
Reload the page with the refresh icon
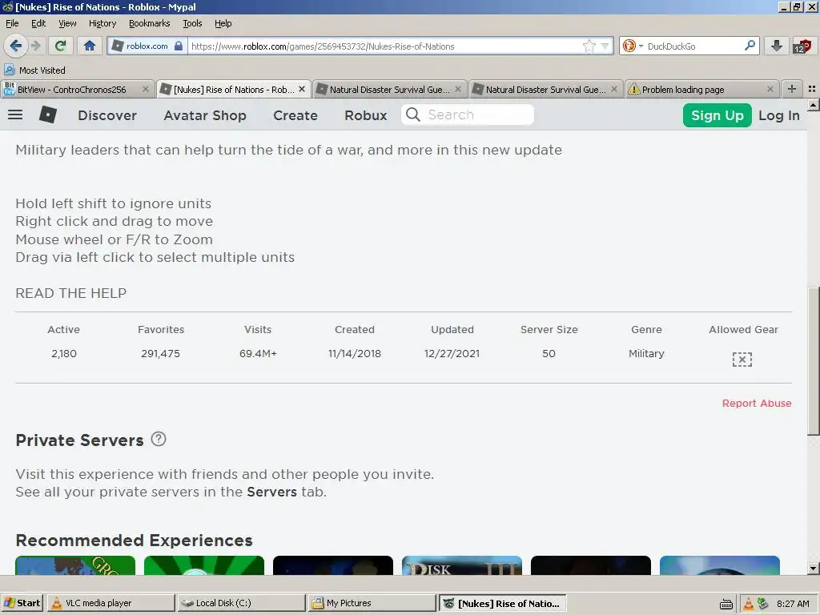[60, 46]
